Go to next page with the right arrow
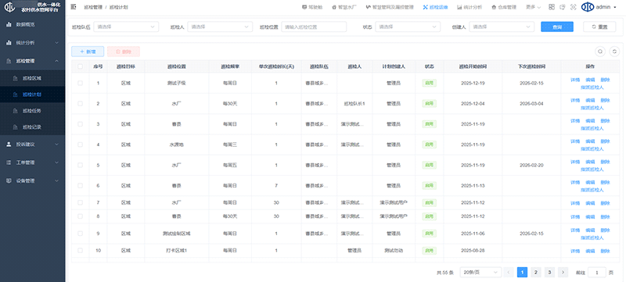626x282 pixels. [x=563, y=273]
